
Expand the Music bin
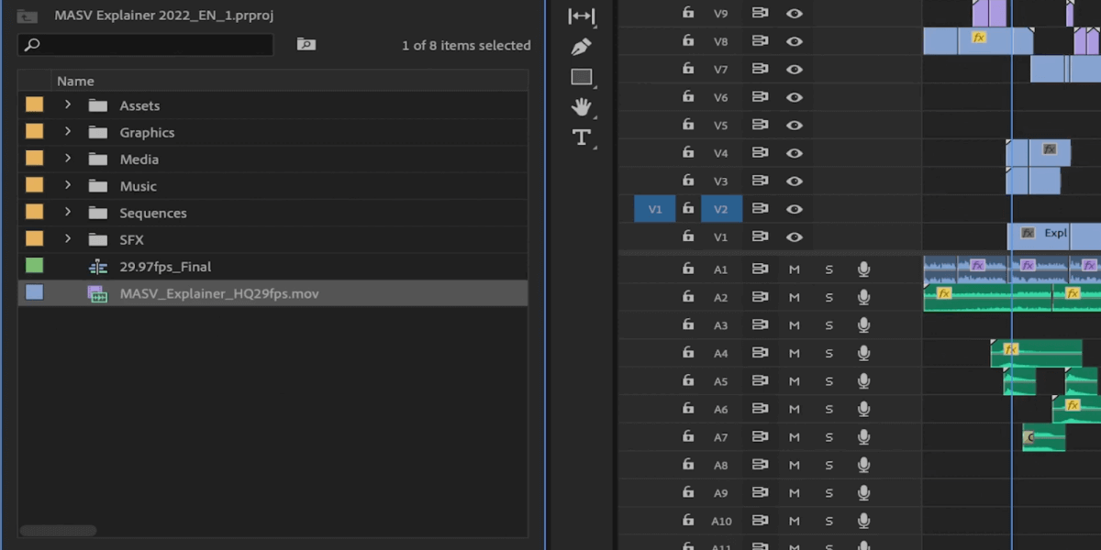point(68,186)
